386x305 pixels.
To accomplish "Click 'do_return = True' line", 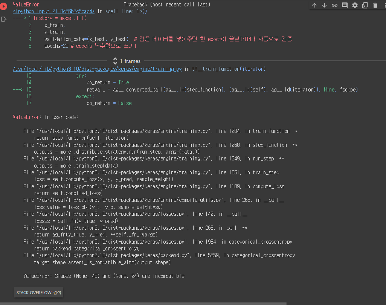I will pyautogui.click(x=108, y=82).
